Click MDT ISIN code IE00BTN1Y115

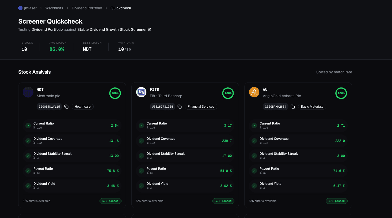click(50, 107)
